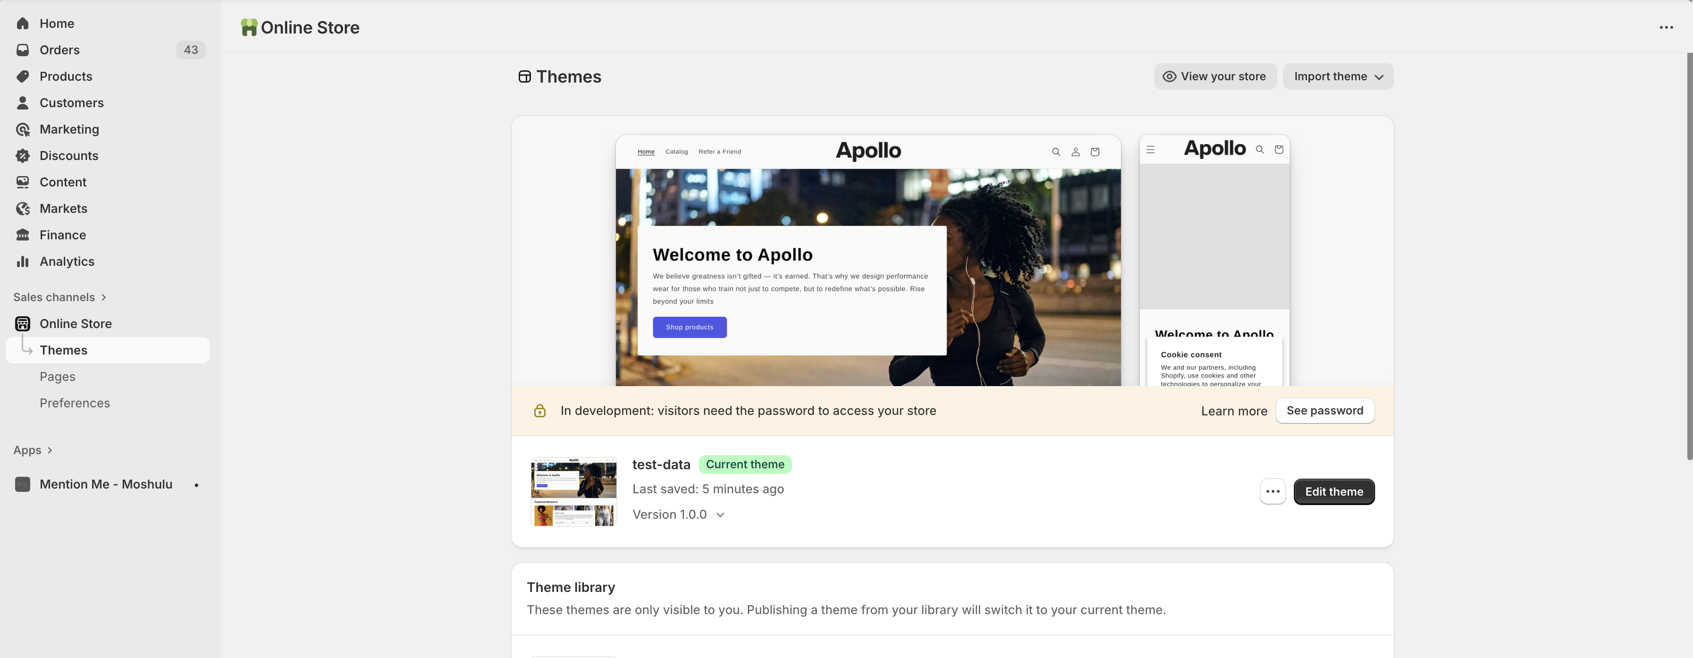The height and width of the screenshot is (658, 1693).
Task: Click the Analytics icon in sidebar
Action: tap(23, 261)
